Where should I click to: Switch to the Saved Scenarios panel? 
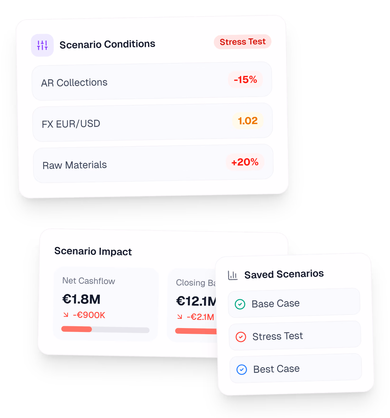click(x=284, y=274)
